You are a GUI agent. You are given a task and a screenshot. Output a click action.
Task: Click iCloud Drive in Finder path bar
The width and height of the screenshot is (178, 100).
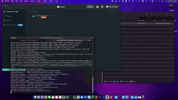click(x=108, y=81)
